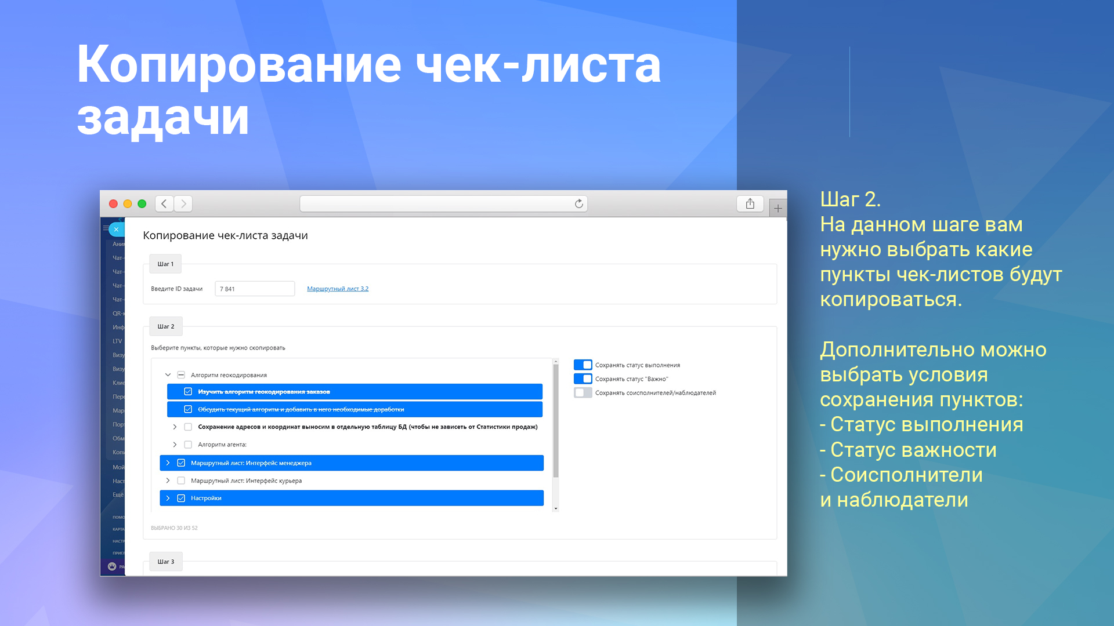
Task: Open the 'Маршрутный лист 3.2' link
Action: (x=338, y=289)
